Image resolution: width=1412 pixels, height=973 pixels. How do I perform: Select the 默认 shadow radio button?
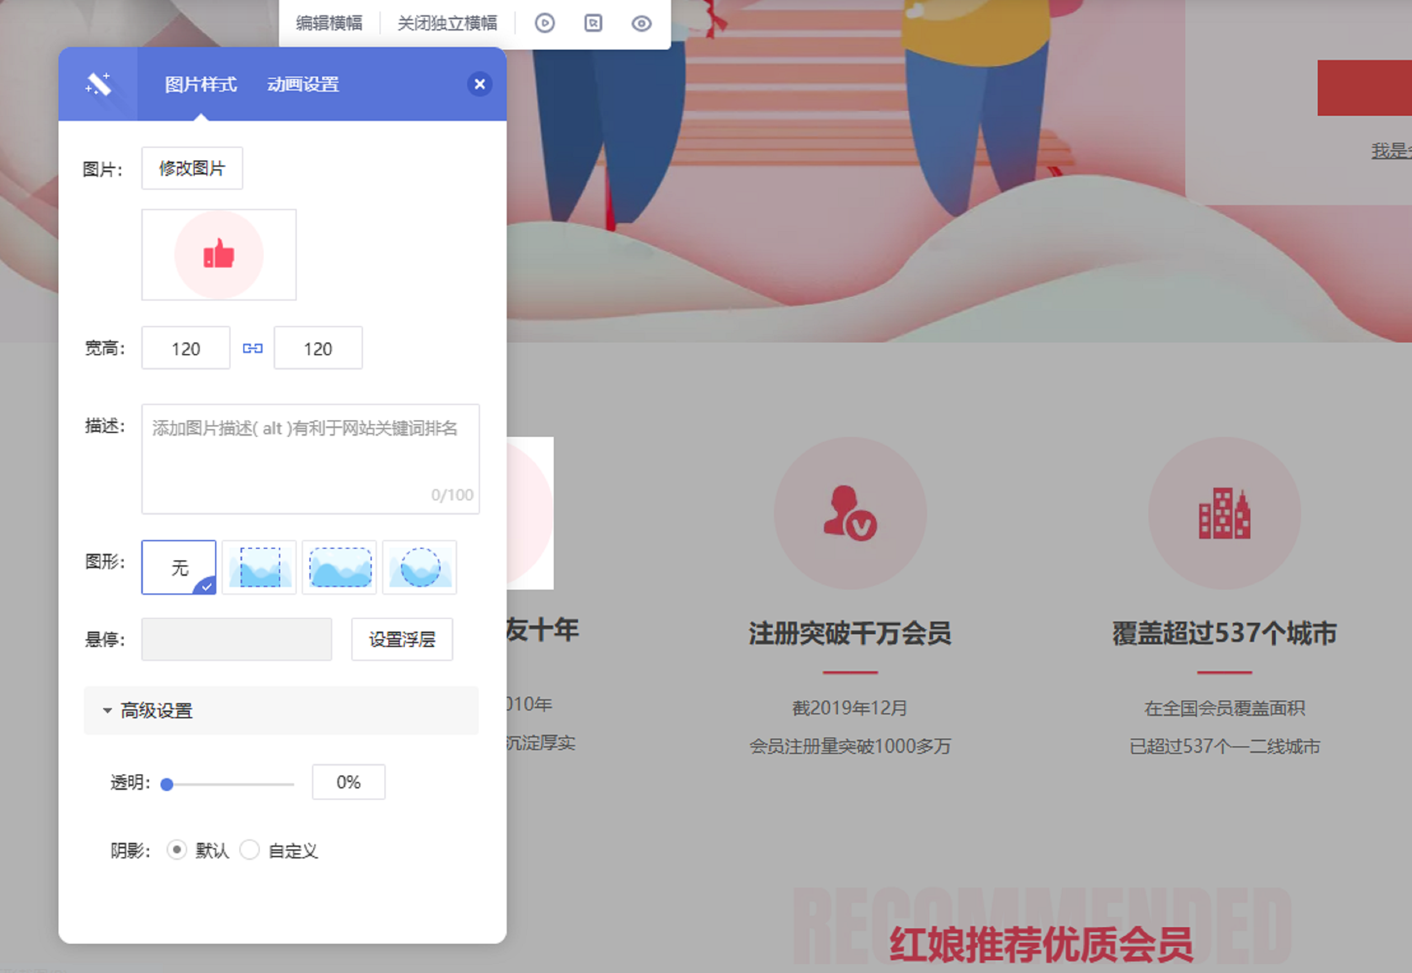click(177, 849)
